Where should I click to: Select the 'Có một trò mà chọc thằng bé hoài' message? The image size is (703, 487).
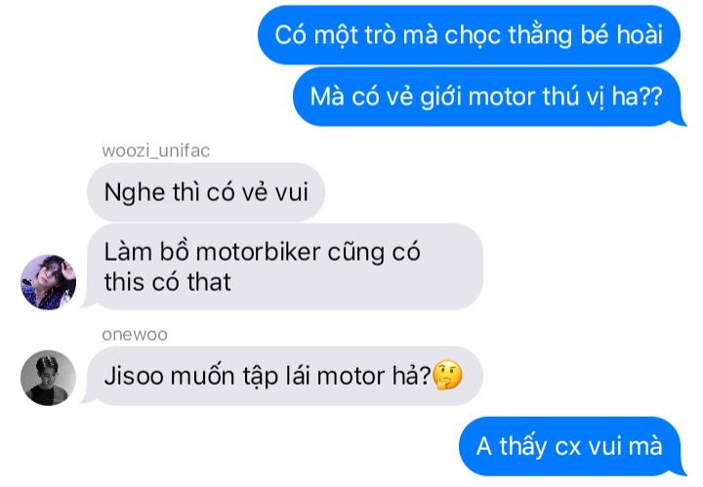pyautogui.click(x=469, y=35)
